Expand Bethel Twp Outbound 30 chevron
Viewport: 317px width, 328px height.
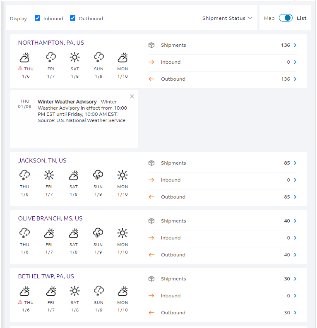coord(295,313)
